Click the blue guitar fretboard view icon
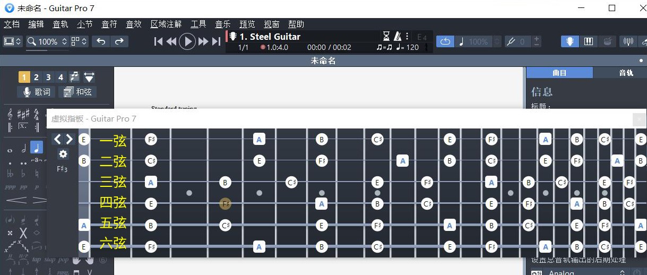Image resolution: width=647 pixels, height=275 pixels. coord(570,41)
